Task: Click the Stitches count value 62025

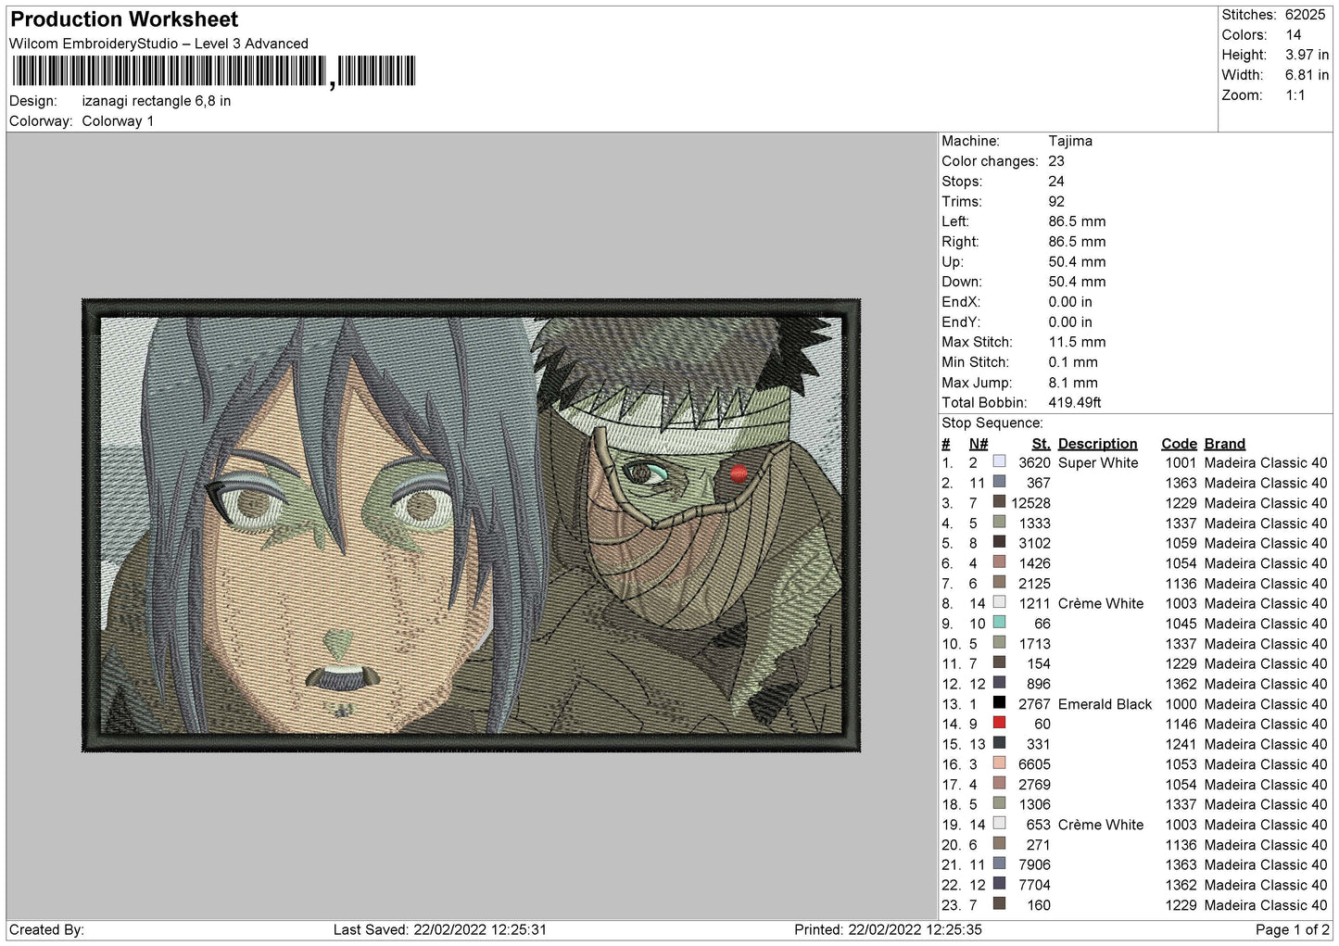Action: click(1305, 15)
